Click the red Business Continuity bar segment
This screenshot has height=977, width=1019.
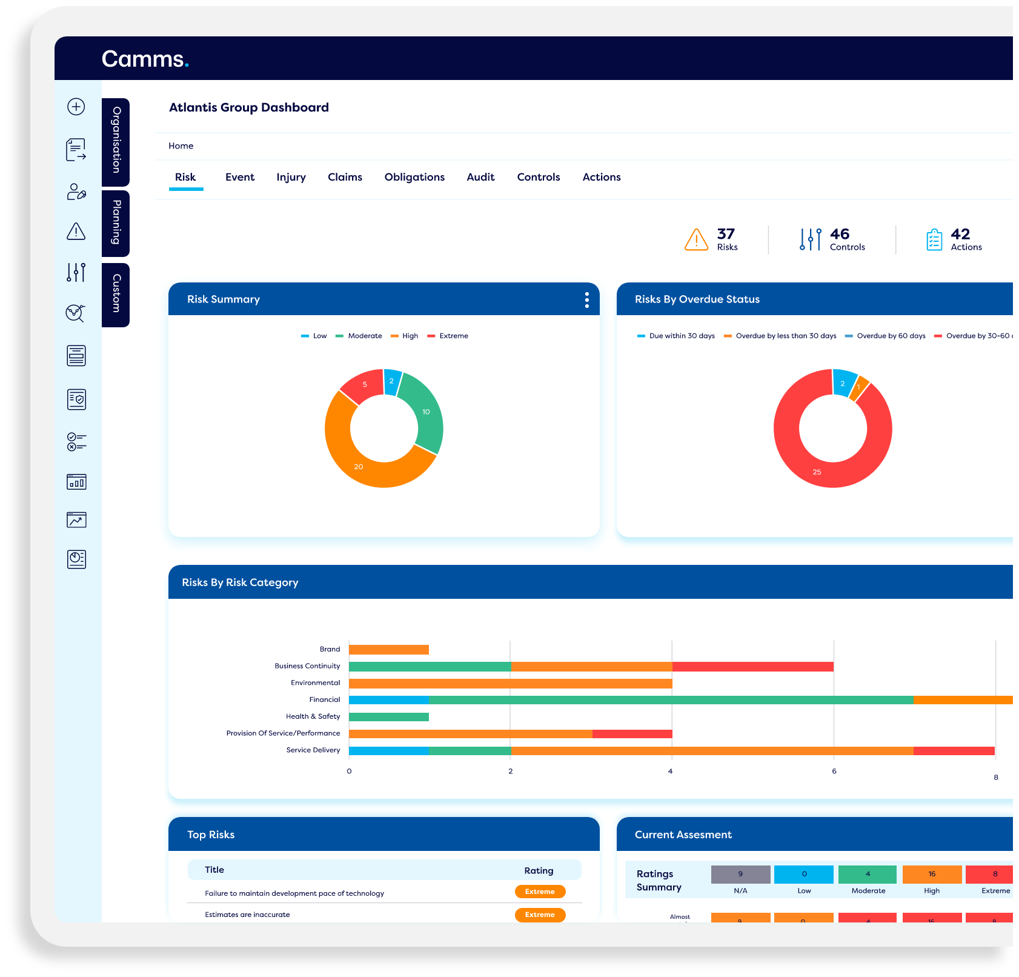tap(752, 666)
